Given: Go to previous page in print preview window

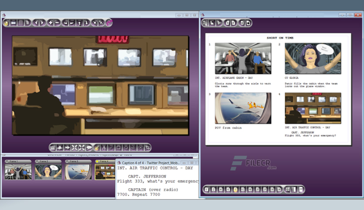Looking at the screenshot, I should coord(227,23).
